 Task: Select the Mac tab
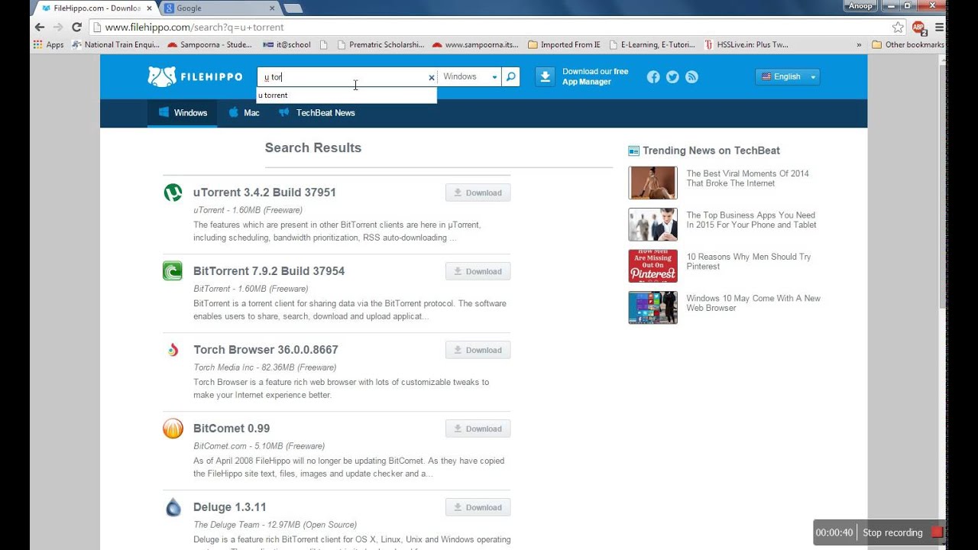point(244,113)
